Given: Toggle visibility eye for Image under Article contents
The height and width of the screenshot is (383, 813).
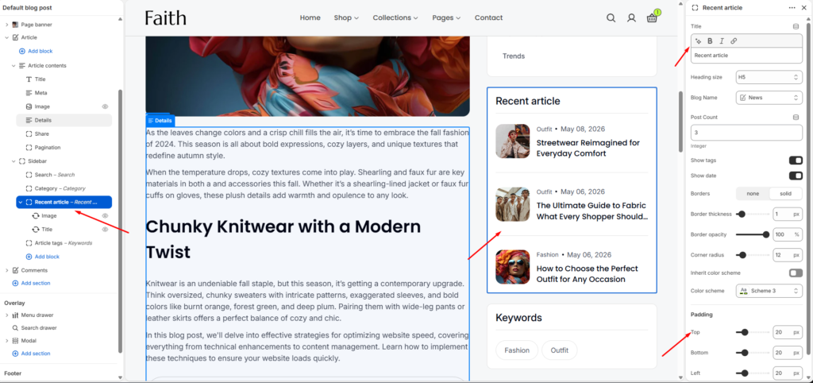Looking at the screenshot, I should tap(106, 106).
